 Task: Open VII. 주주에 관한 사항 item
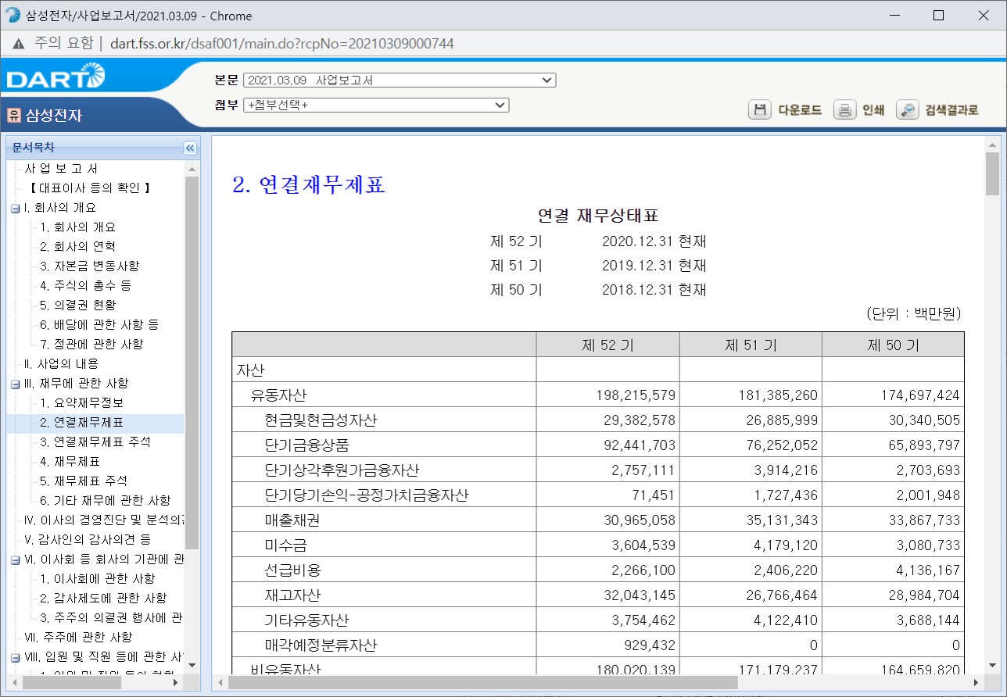point(78,638)
